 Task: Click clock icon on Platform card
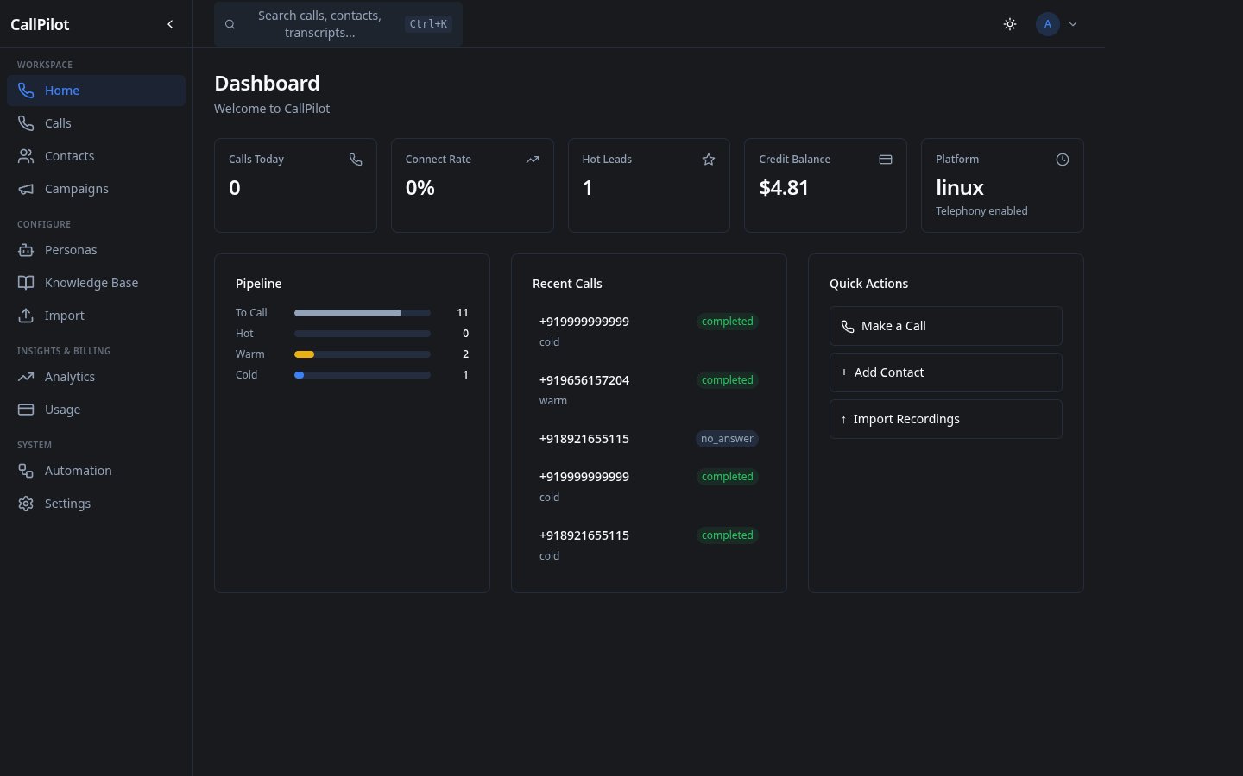(x=1063, y=160)
